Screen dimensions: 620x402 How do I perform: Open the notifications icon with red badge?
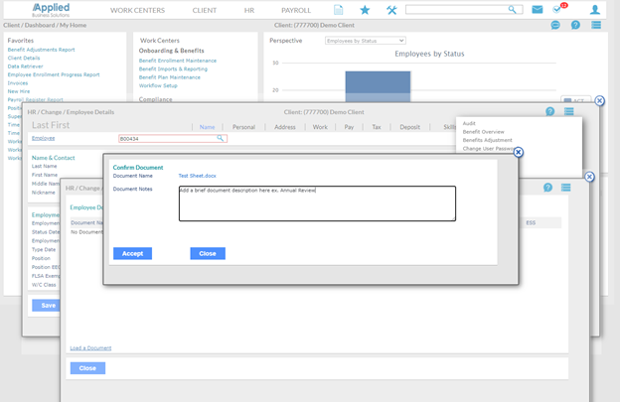tap(558, 10)
